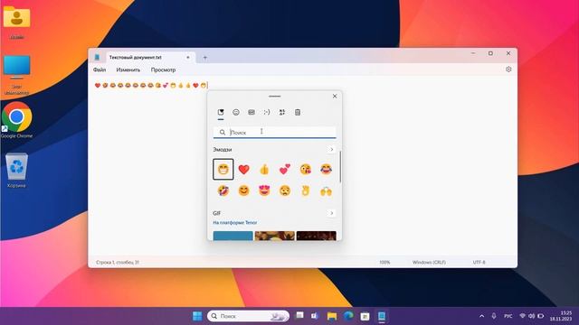Open Task View on the taskbar

point(299,316)
